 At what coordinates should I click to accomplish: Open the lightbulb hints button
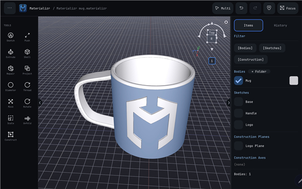click(269, 8)
